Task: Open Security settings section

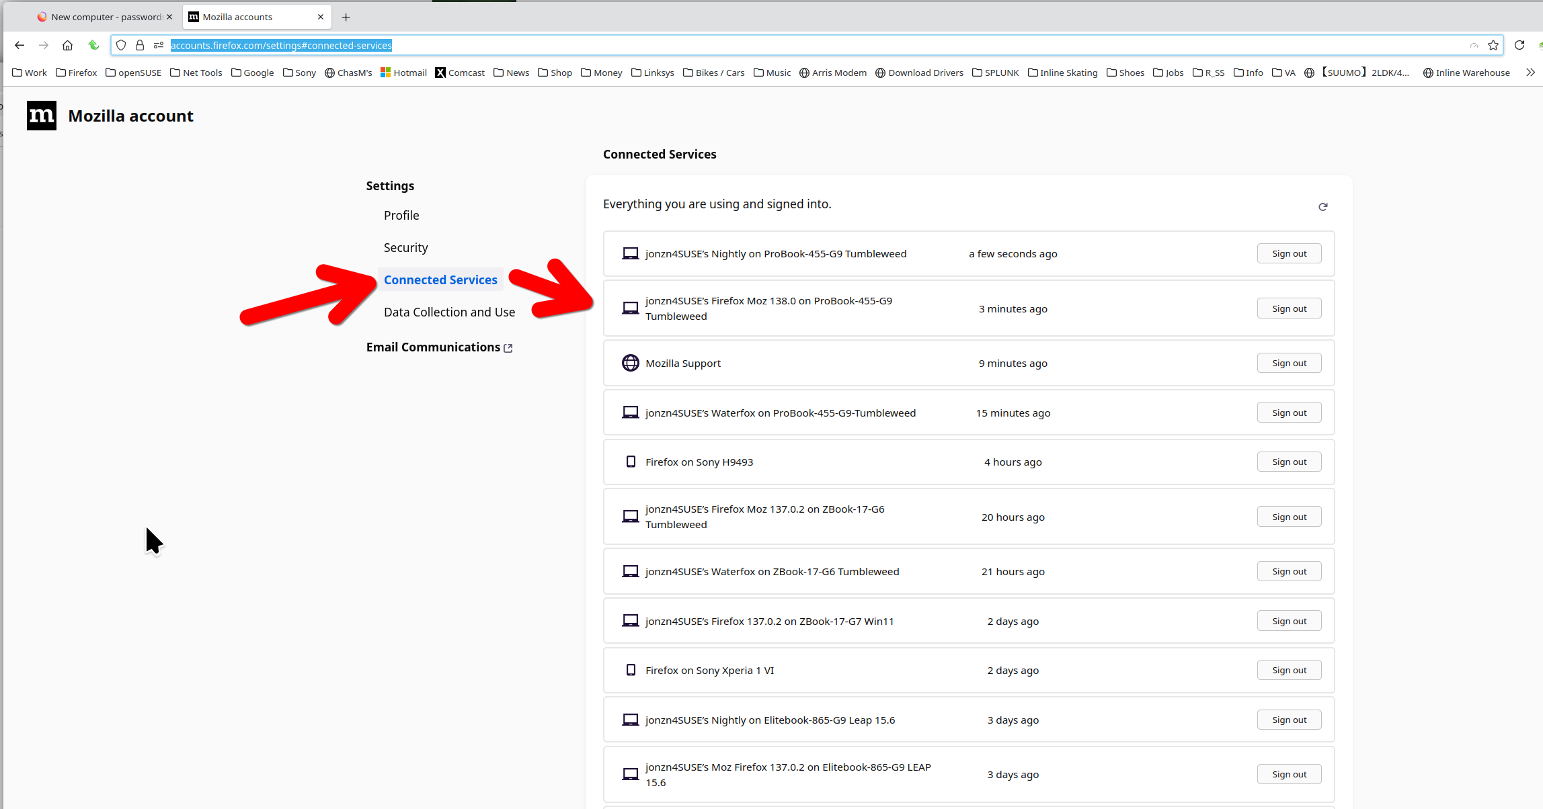Action: click(405, 247)
